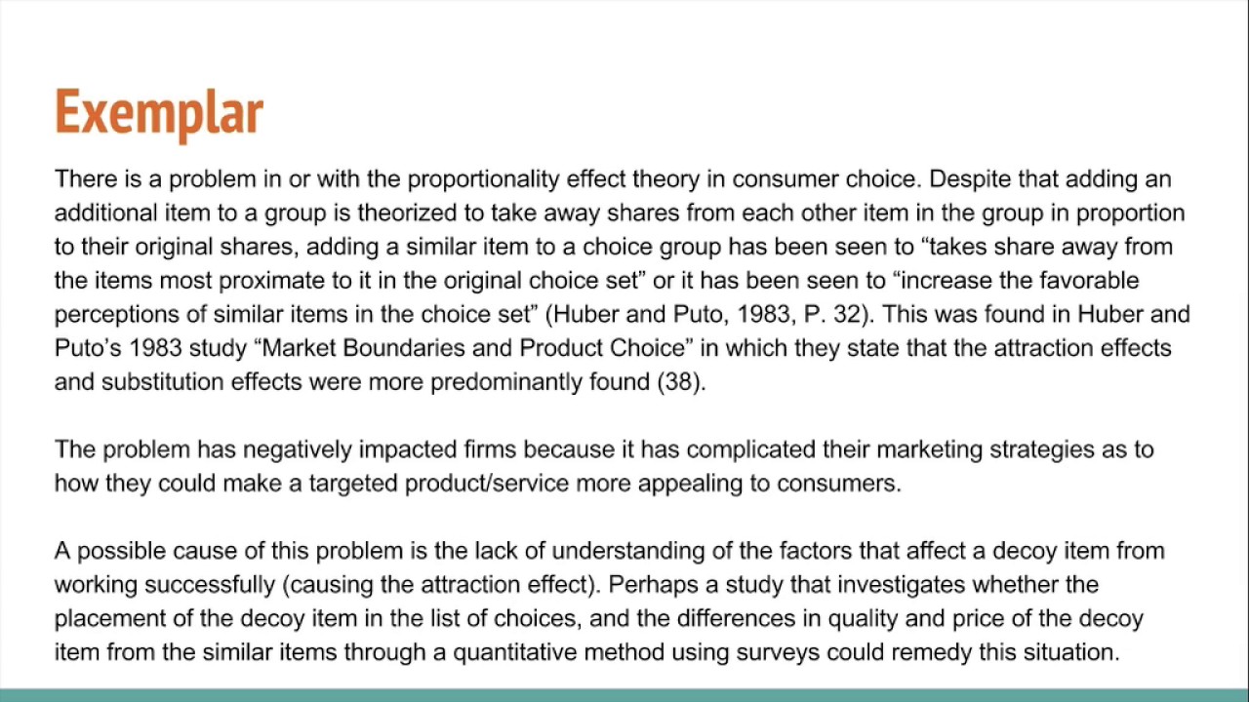Click the phrase "substitution effects"
The image size is (1249, 702).
pyautogui.click(x=202, y=381)
